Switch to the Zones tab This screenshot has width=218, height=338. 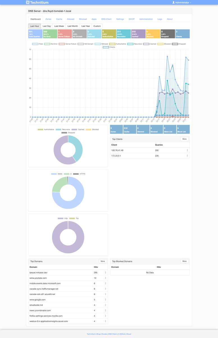click(x=48, y=19)
